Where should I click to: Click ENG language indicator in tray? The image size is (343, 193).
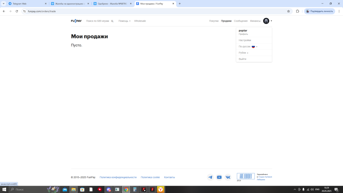[317, 190]
